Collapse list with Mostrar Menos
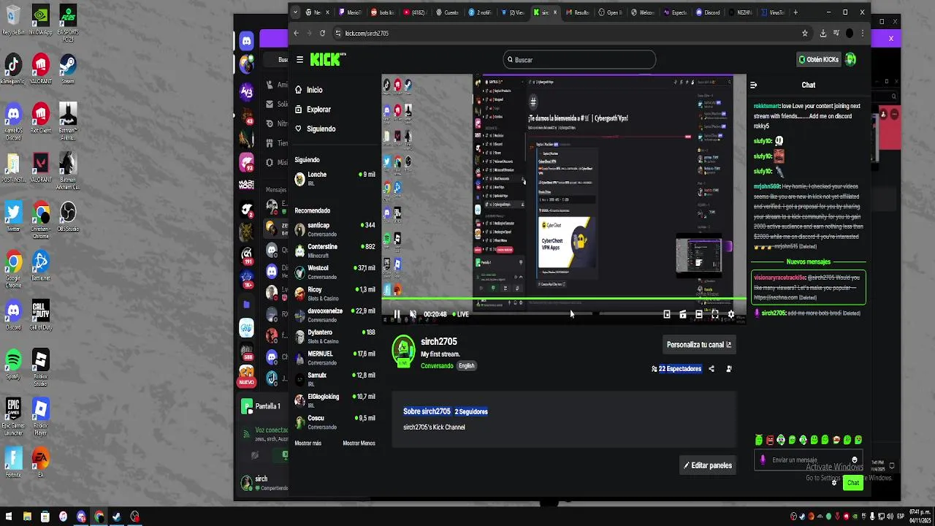 click(359, 443)
